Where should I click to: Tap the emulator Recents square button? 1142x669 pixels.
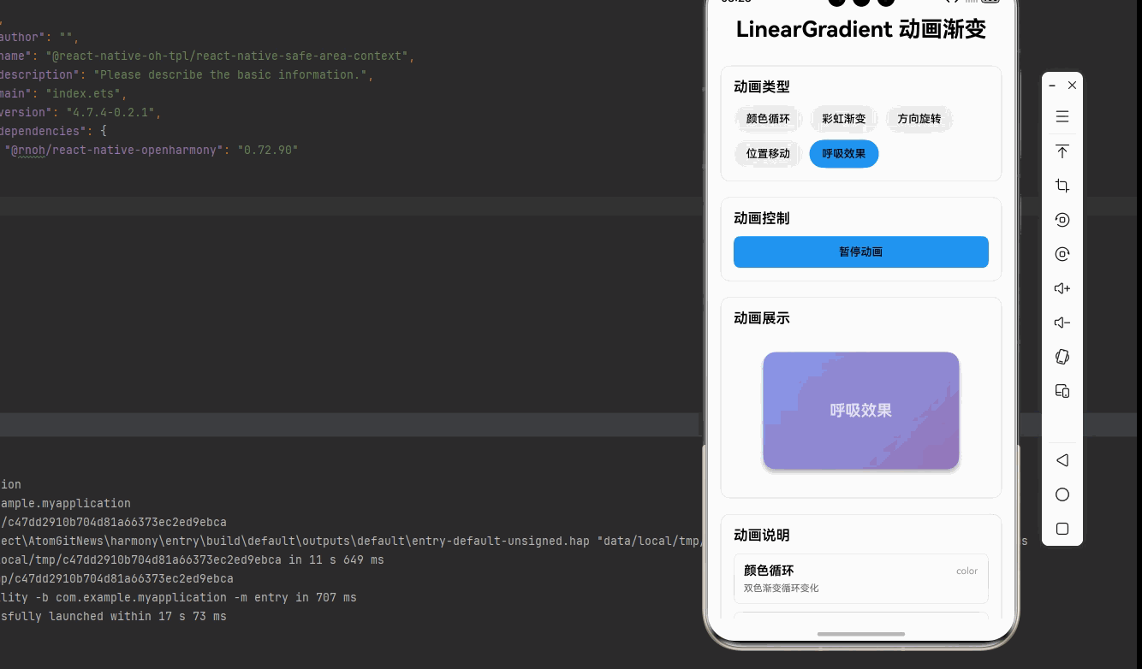[x=1062, y=529]
